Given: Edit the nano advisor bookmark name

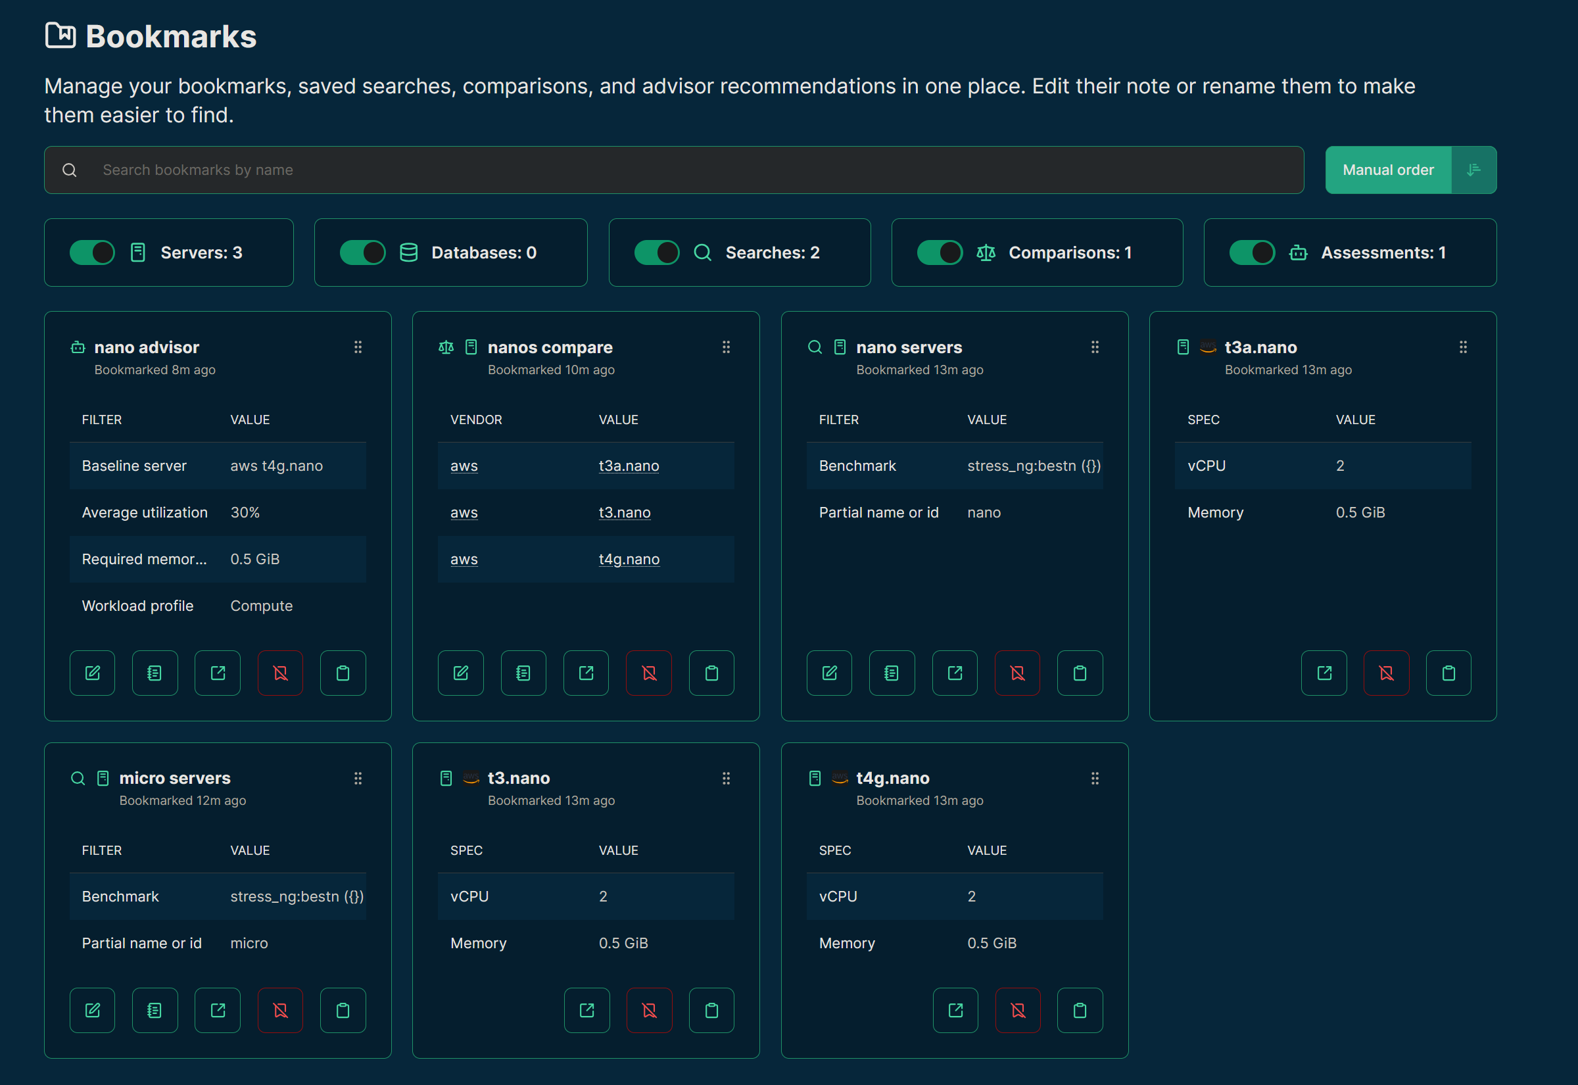Looking at the screenshot, I should pos(93,673).
